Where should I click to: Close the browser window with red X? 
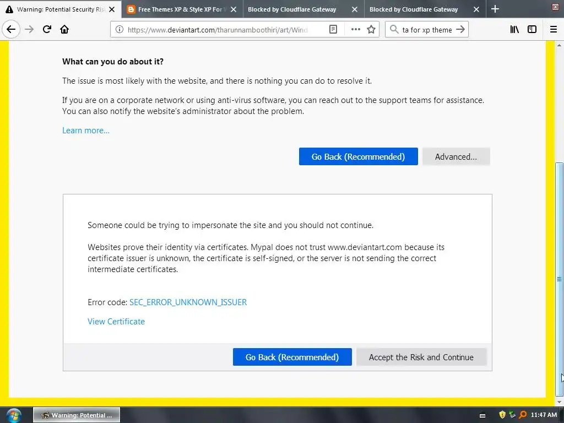pos(555,7)
